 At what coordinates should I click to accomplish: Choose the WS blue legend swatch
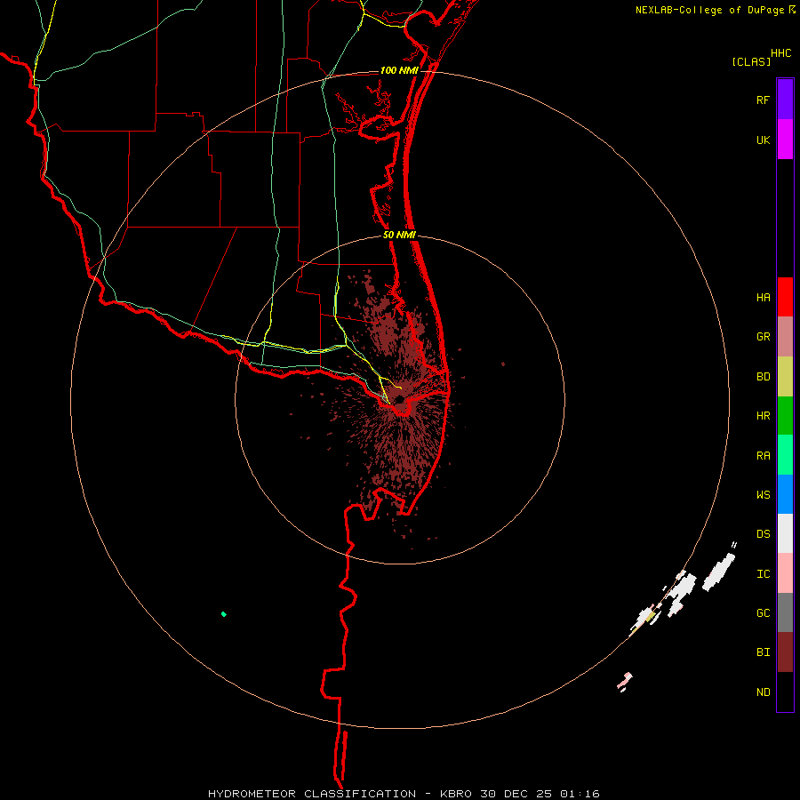[x=785, y=494]
